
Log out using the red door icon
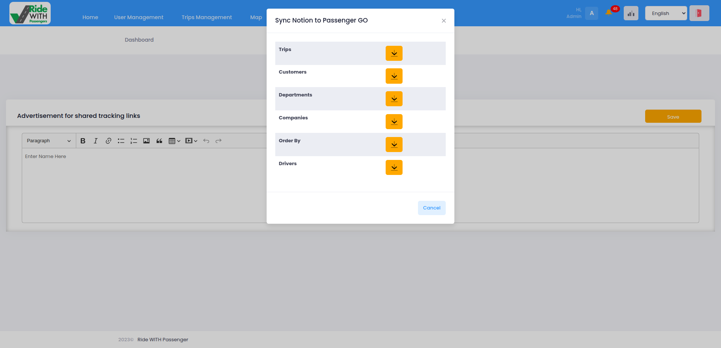pos(699,12)
